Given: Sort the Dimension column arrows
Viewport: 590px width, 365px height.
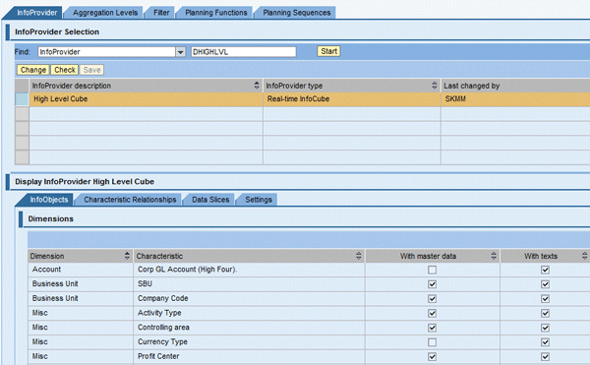Looking at the screenshot, I should click(127, 256).
